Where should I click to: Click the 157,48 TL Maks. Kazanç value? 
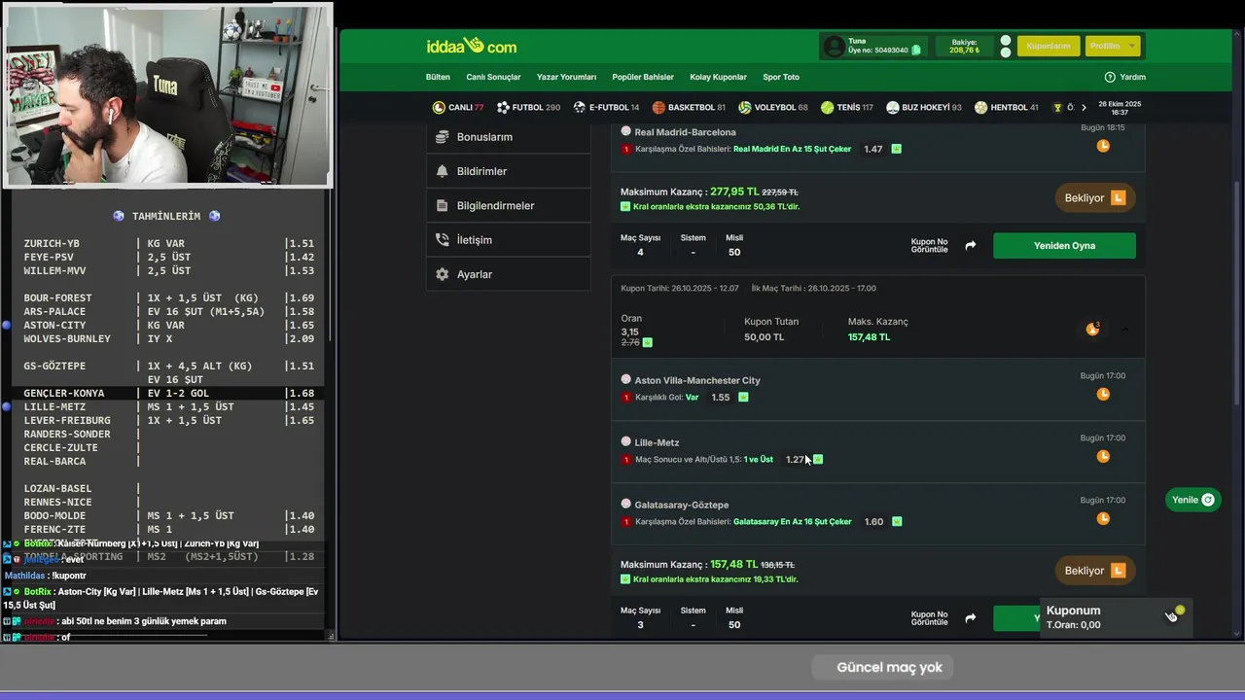[869, 337]
